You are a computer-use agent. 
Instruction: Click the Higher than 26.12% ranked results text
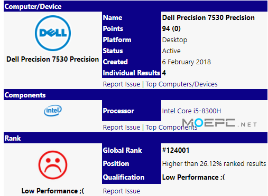click(x=214, y=164)
